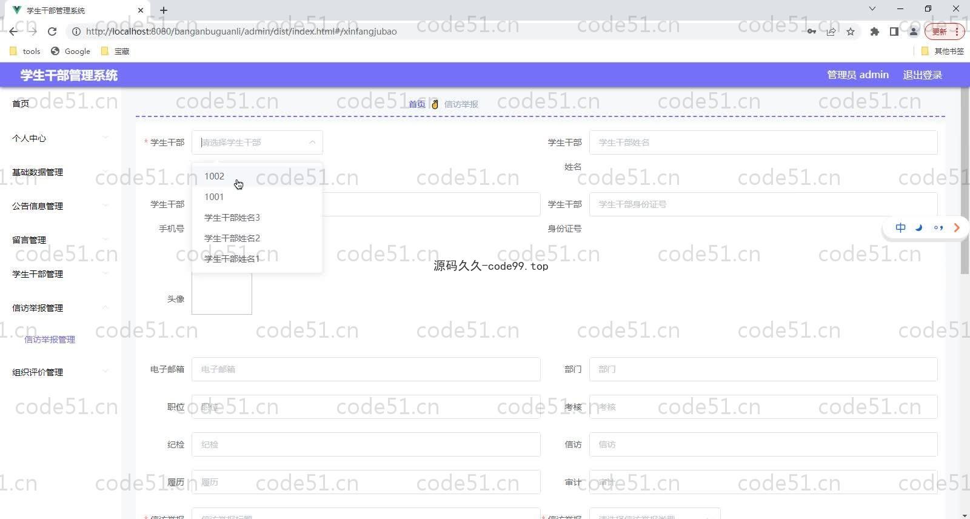
Task: Collapse the 学生干部 select dropdown
Action: click(312, 142)
